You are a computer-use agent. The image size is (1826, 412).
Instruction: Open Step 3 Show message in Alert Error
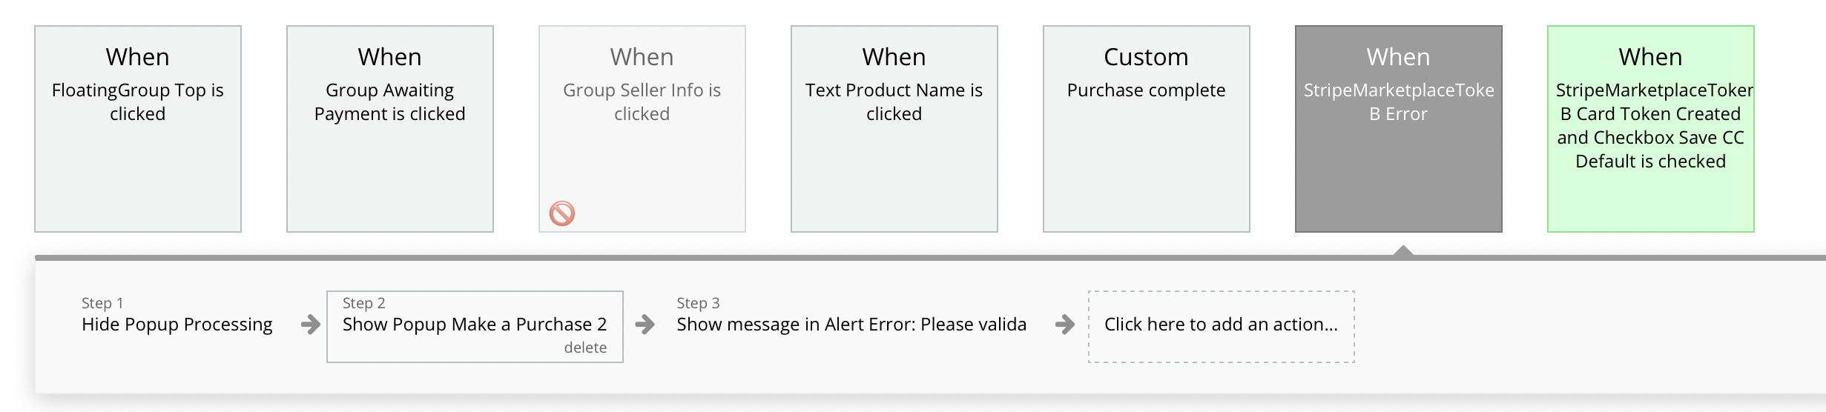(x=851, y=325)
